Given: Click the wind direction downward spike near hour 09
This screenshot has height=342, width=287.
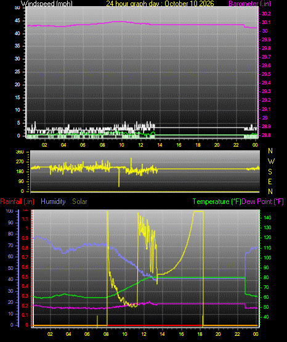Looking at the screenshot, I should (119, 177).
